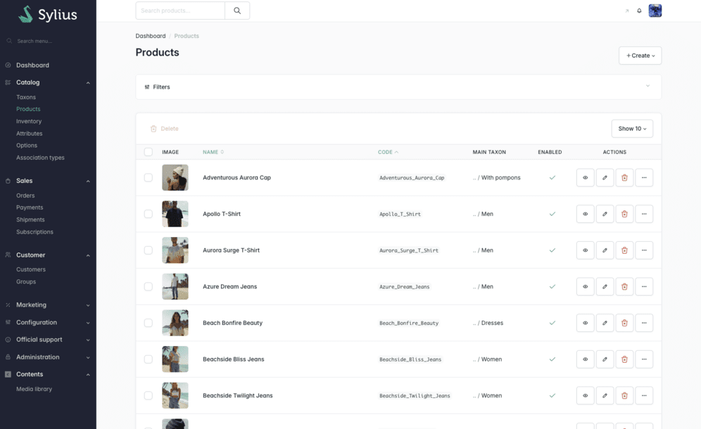This screenshot has height=429, width=701.
Task: Collapse the Sales menu section
Action: click(48, 181)
